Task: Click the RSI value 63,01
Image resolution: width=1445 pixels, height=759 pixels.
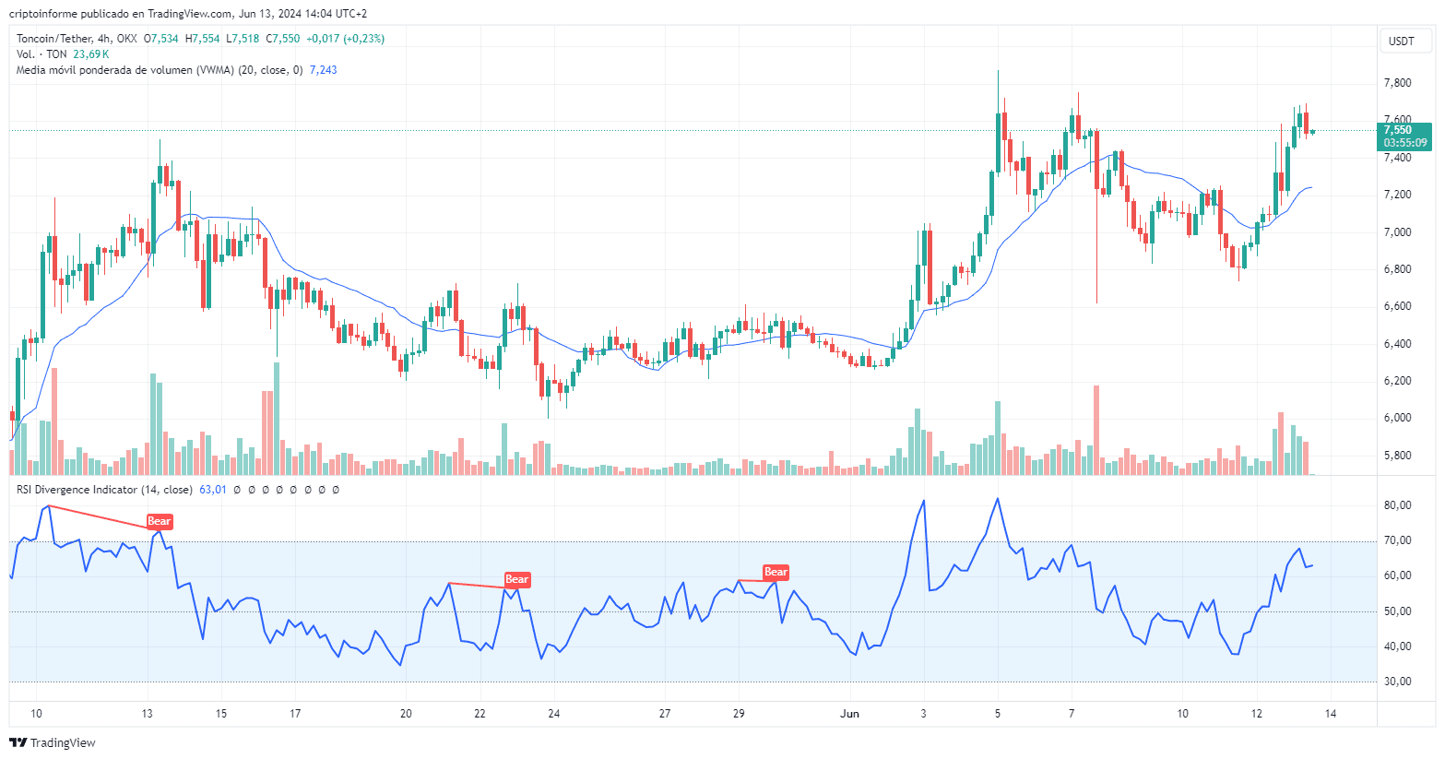Action: click(213, 490)
